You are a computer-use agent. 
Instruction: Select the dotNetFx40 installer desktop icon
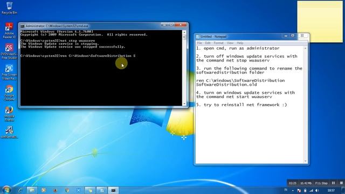[x=9, y=133]
